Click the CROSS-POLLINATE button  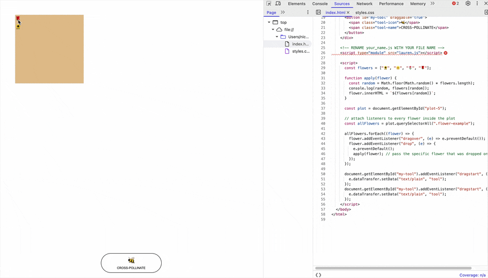(x=131, y=263)
